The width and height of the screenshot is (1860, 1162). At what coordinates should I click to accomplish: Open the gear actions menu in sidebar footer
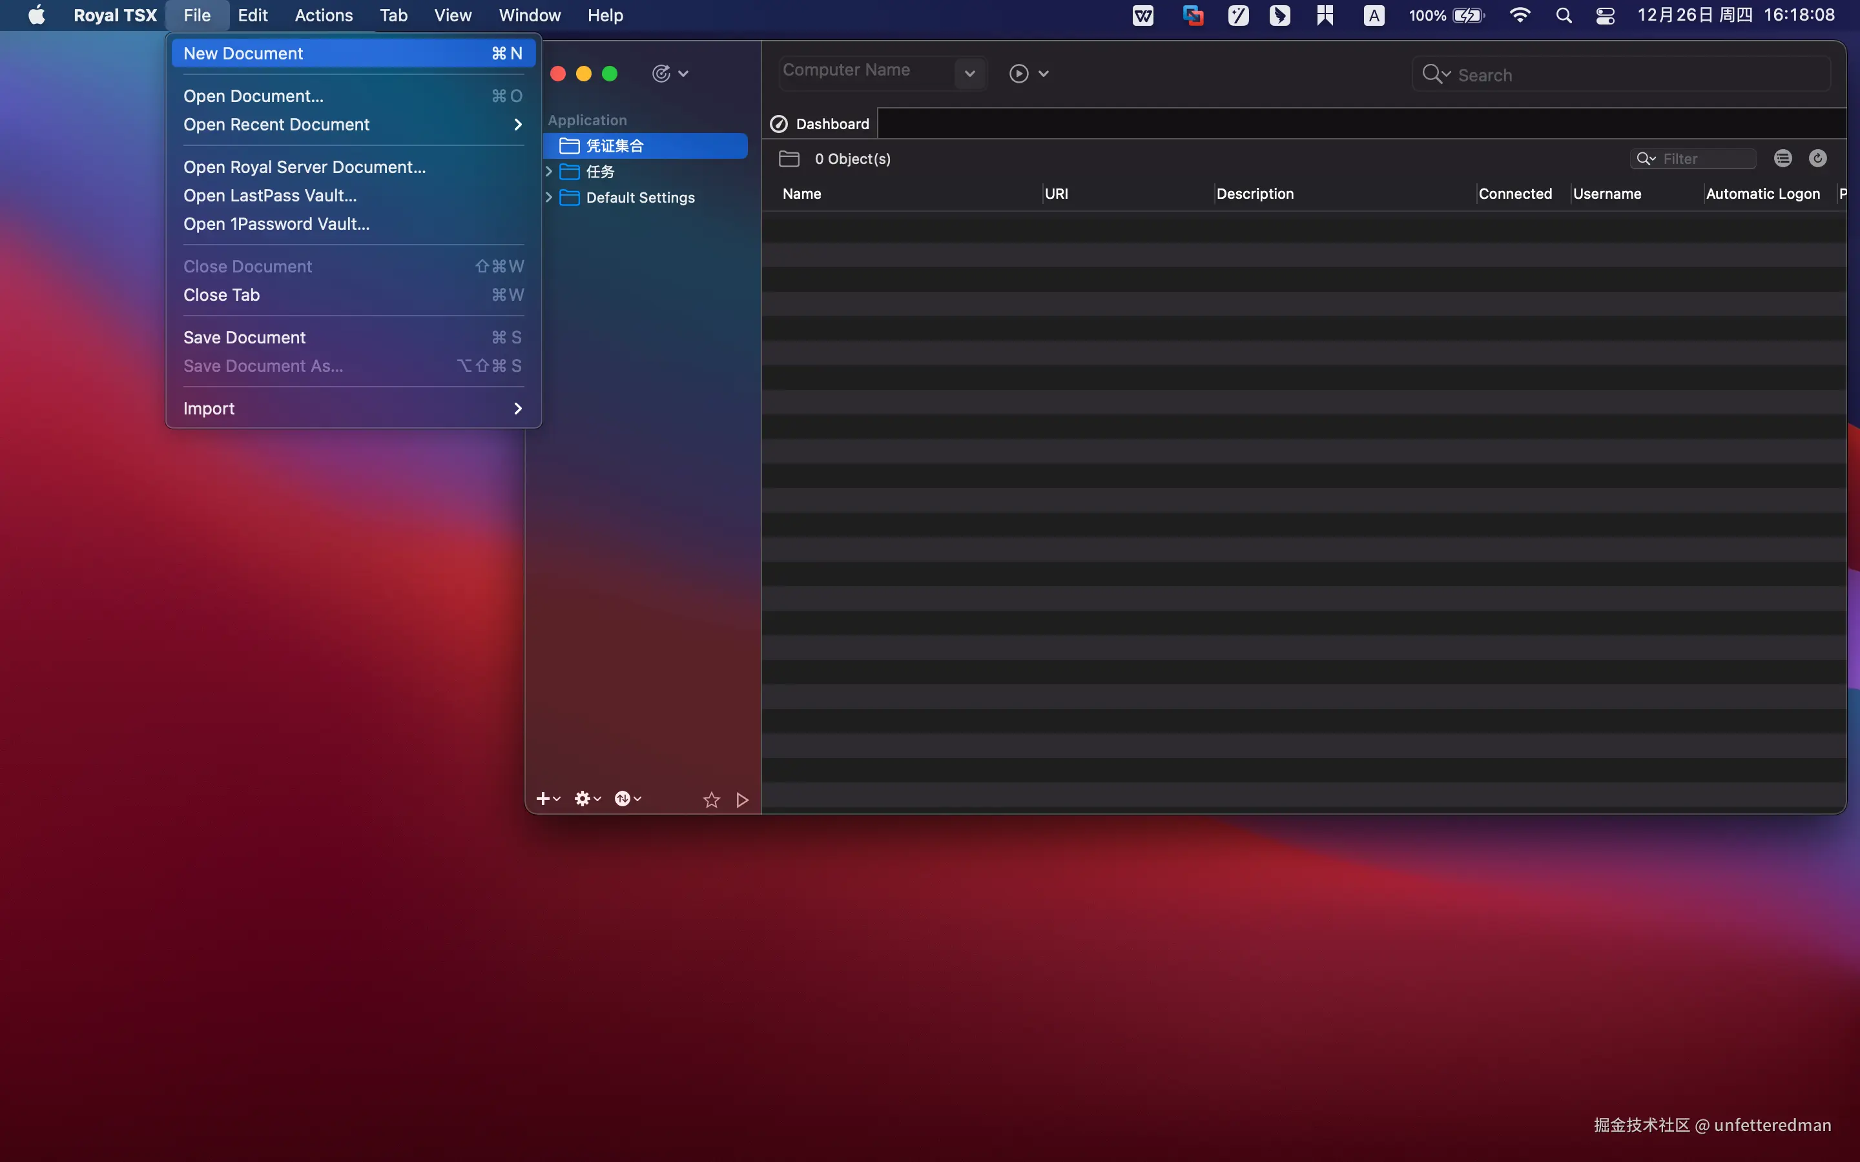[x=583, y=799]
